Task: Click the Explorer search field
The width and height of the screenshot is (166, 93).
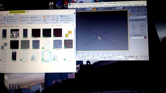Action: coord(65,25)
